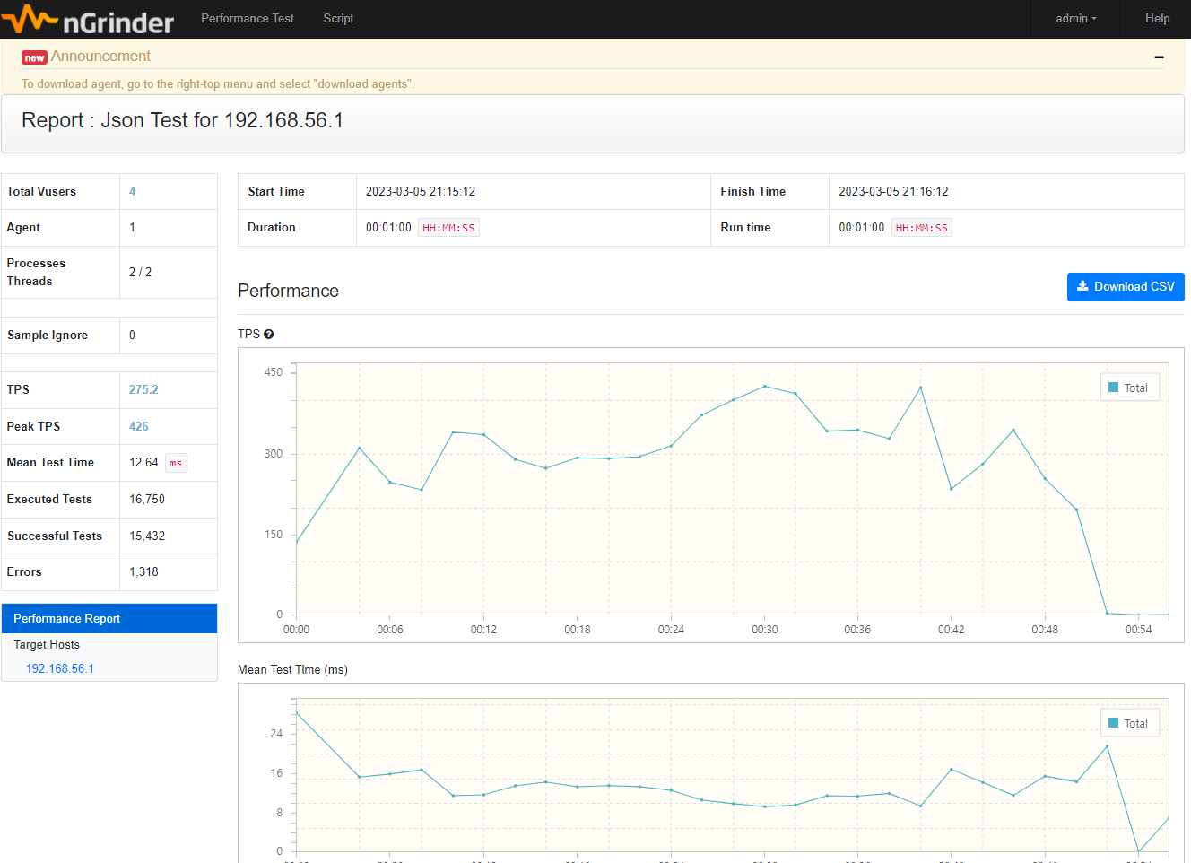The height and width of the screenshot is (863, 1191).
Task: Select the Performance Report sidebar item
Action: [109, 619]
